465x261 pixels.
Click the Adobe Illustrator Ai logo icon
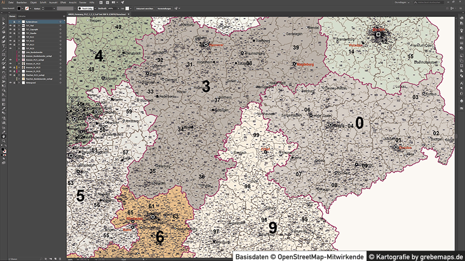[3, 3]
